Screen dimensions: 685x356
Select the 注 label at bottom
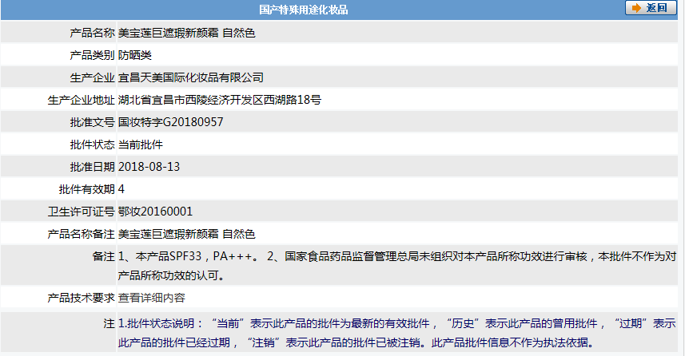point(110,324)
